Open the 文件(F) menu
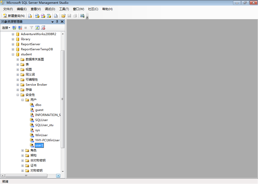Screen dimensions: 258x184 (x=8, y=9)
